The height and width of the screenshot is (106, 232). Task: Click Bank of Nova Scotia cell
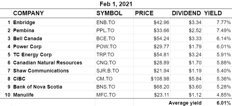point(53,87)
